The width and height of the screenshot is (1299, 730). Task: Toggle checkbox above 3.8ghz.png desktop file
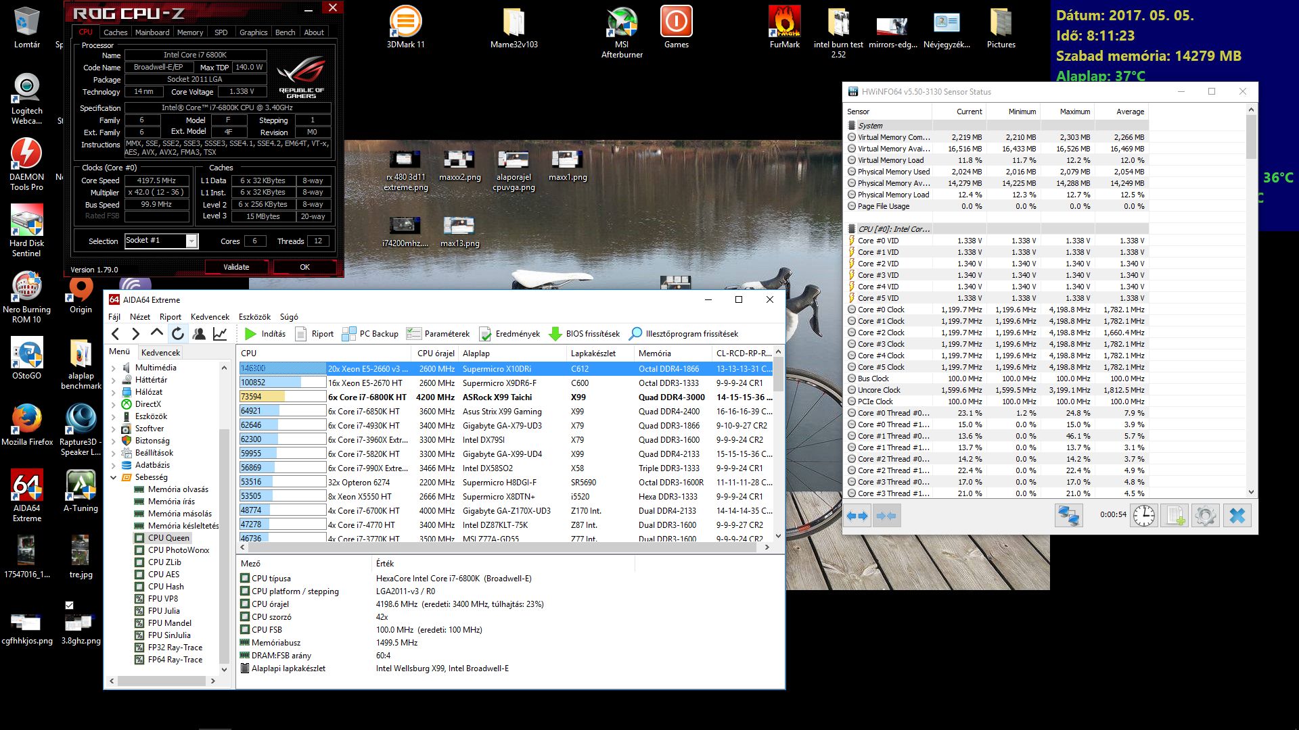click(69, 606)
